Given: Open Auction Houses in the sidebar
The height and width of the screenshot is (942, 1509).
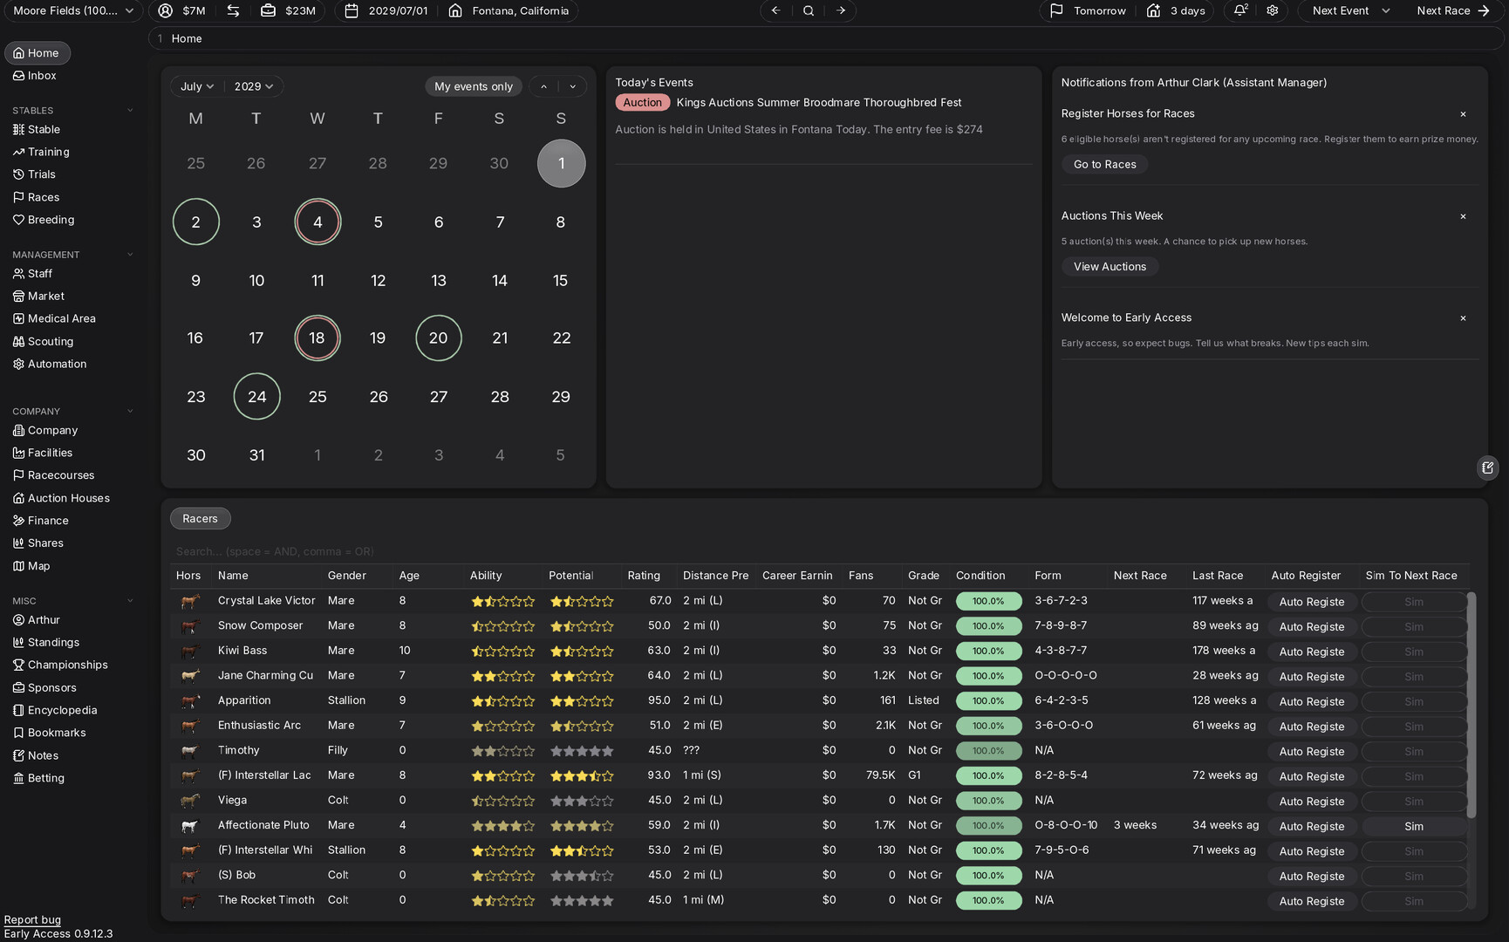Looking at the screenshot, I should coord(61,498).
